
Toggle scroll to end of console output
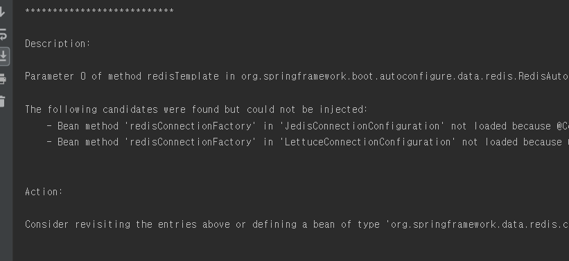pyautogui.click(x=3, y=56)
